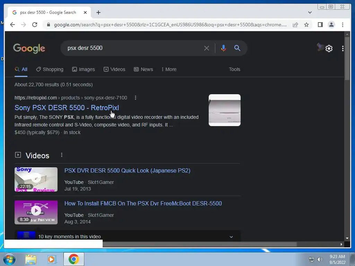This screenshot has width=355, height=266.
Task: Click the volume speaker tray icon
Action: [320, 259]
